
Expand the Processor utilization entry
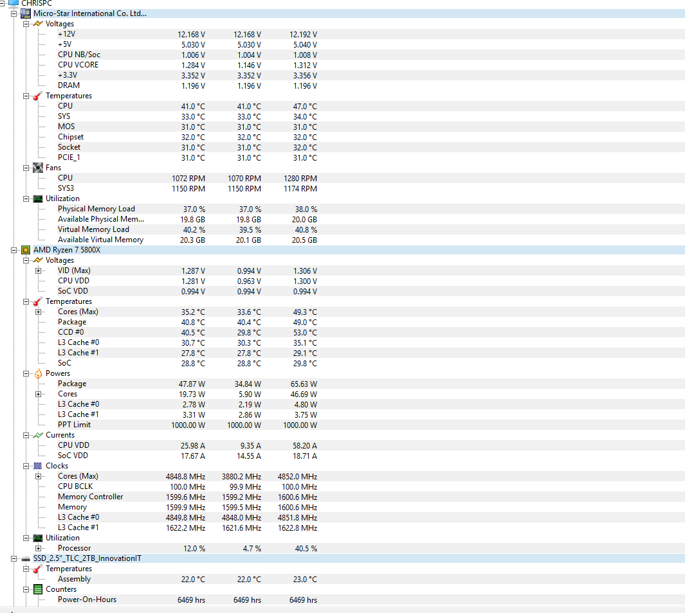[x=38, y=549]
